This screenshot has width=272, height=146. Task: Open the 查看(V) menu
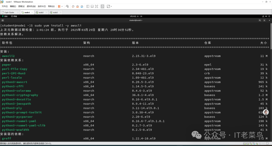point(21,6)
